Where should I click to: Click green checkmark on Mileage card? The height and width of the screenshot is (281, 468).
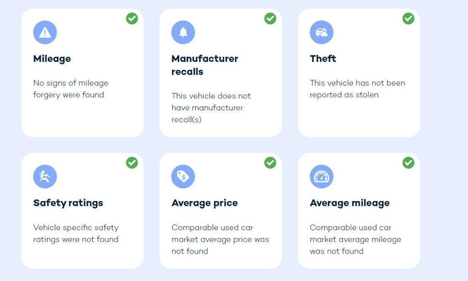[132, 19]
